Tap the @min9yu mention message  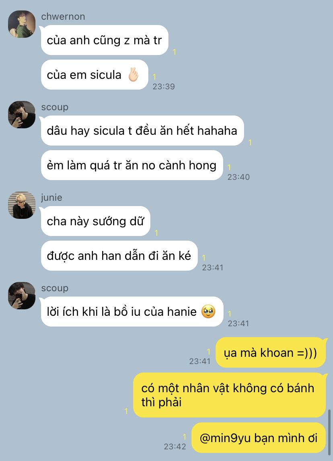point(259,438)
